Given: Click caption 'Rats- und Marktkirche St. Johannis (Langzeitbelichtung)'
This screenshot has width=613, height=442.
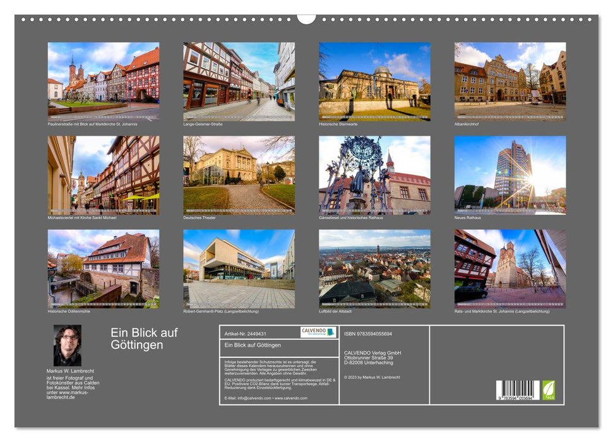Looking at the screenshot, I should click(502, 311).
